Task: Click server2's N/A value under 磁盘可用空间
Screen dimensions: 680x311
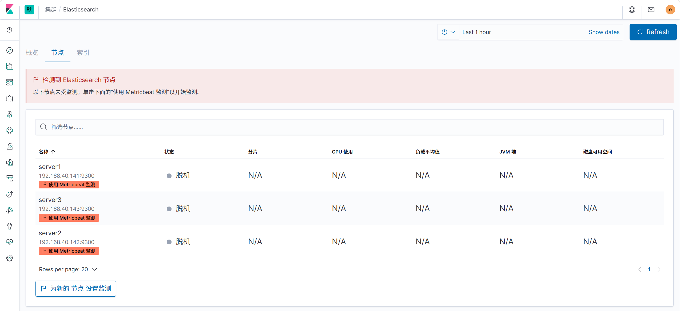Action: click(x=590, y=242)
